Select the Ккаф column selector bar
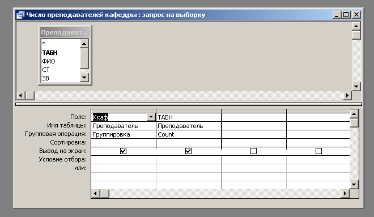 coord(124,111)
